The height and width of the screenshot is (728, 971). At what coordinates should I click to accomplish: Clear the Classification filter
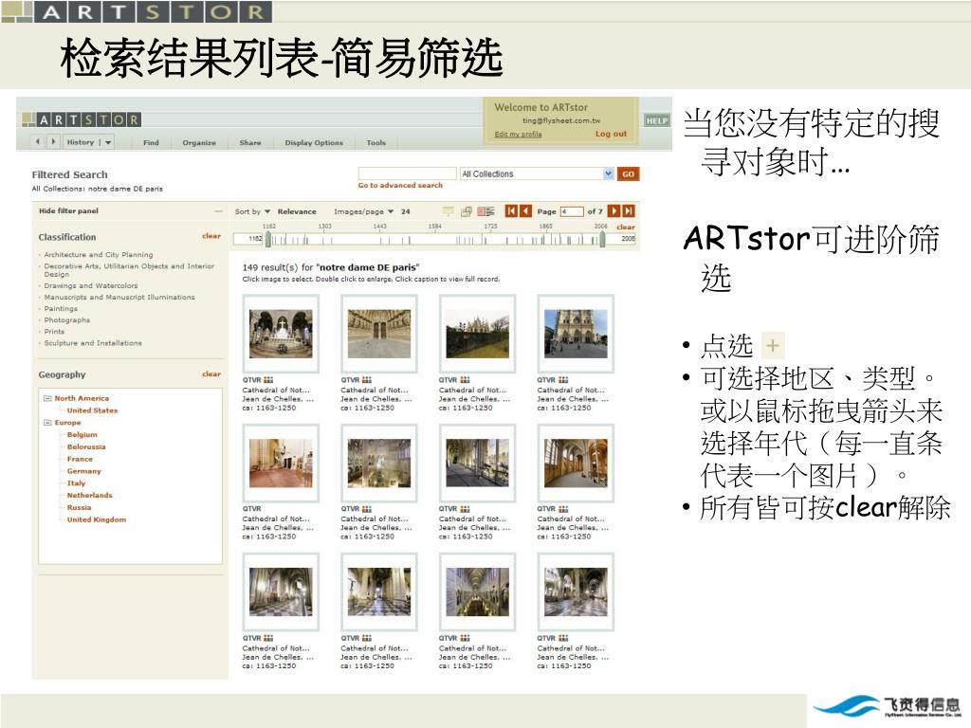pyautogui.click(x=211, y=236)
